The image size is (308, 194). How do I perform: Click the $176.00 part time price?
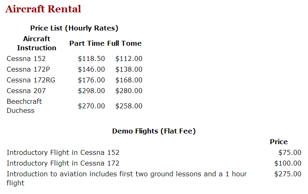click(x=91, y=80)
